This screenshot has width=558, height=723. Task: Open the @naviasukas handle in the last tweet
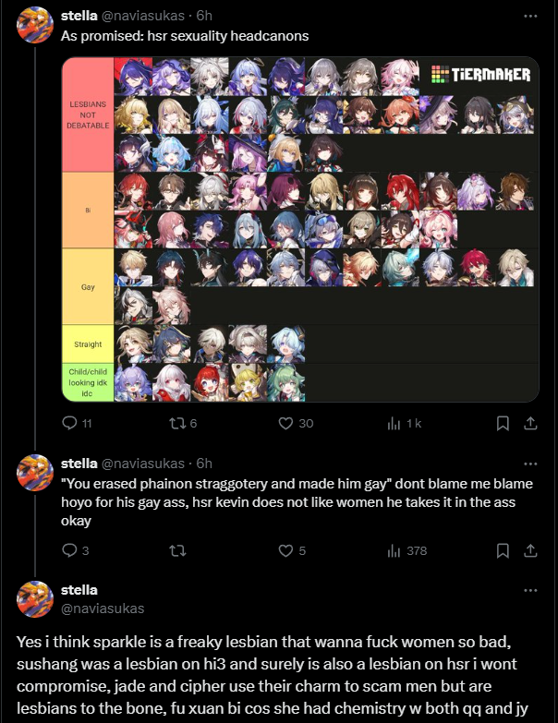click(x=103, y=609)
